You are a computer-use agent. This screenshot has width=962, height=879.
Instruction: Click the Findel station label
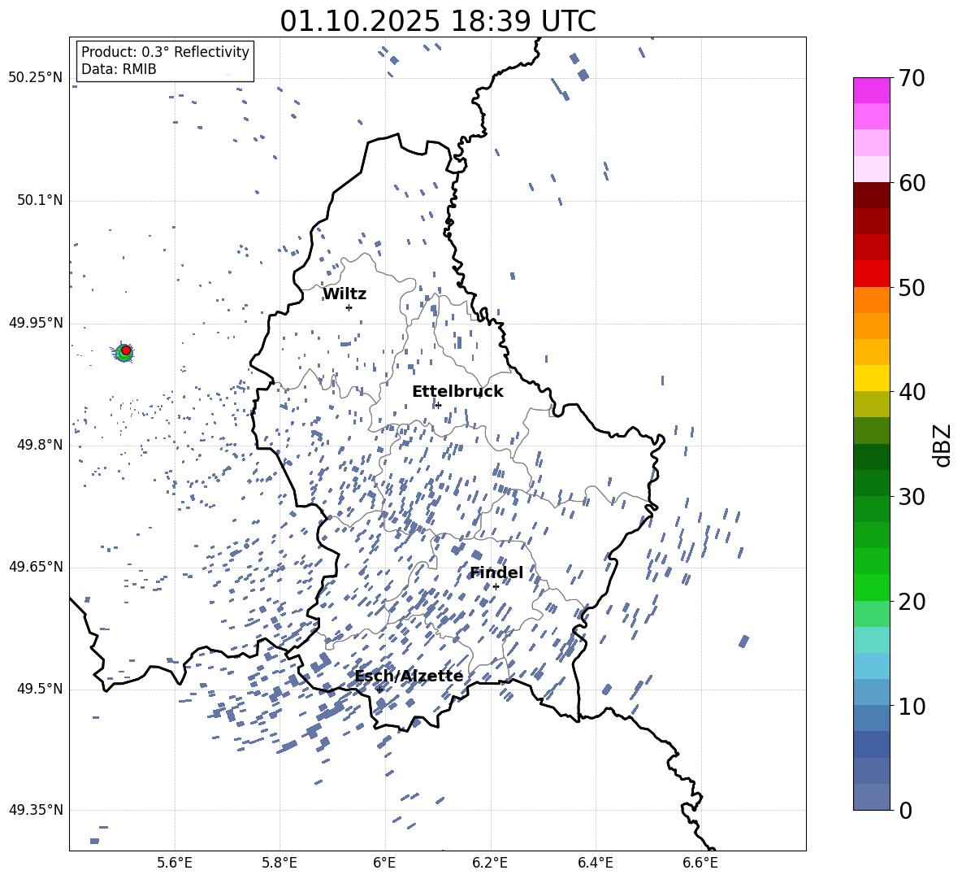[x=496, y=572]
